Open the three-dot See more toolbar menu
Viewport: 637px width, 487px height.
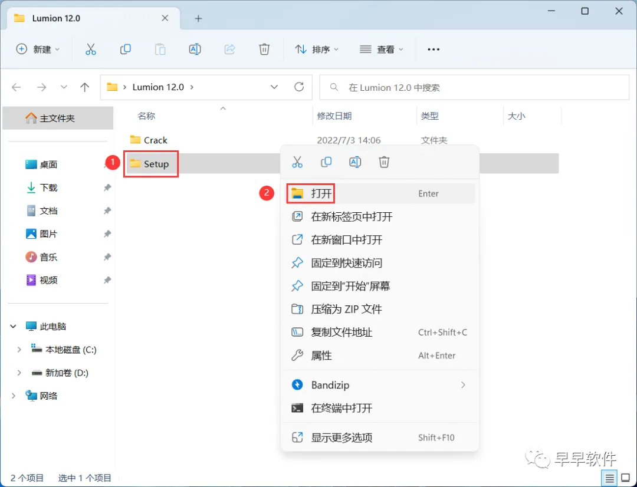(x=434, y=49)
